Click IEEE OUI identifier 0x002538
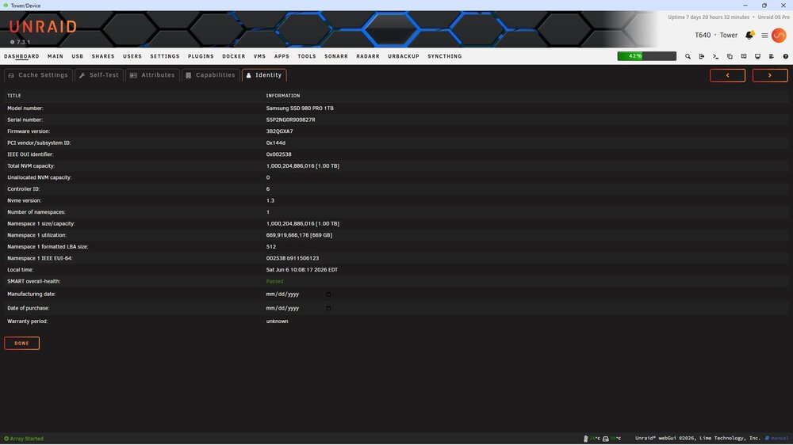 (278, 154)
